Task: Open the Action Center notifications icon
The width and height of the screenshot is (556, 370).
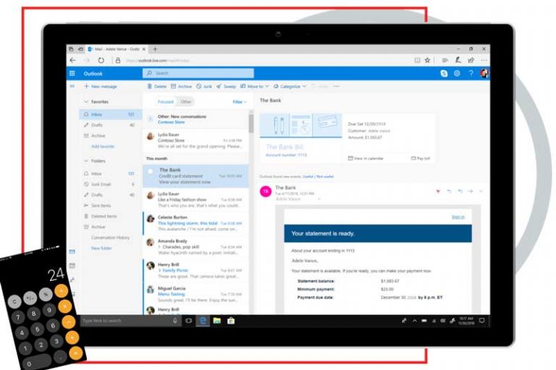Action: (x=481, y=321)
